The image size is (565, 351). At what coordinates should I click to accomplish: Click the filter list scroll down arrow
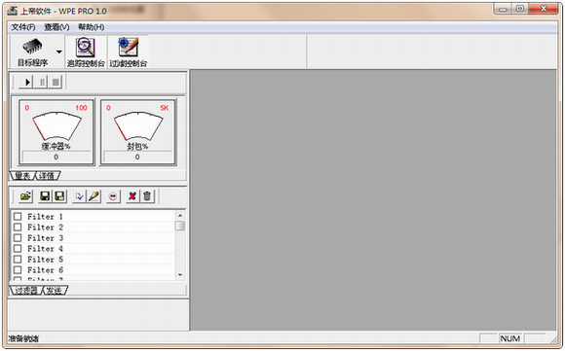coord(180,275)
